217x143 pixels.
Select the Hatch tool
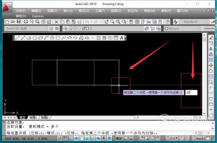click(x=98, y=38)
